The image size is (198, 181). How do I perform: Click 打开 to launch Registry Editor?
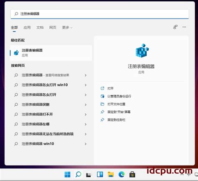click(x=110, y=88)
